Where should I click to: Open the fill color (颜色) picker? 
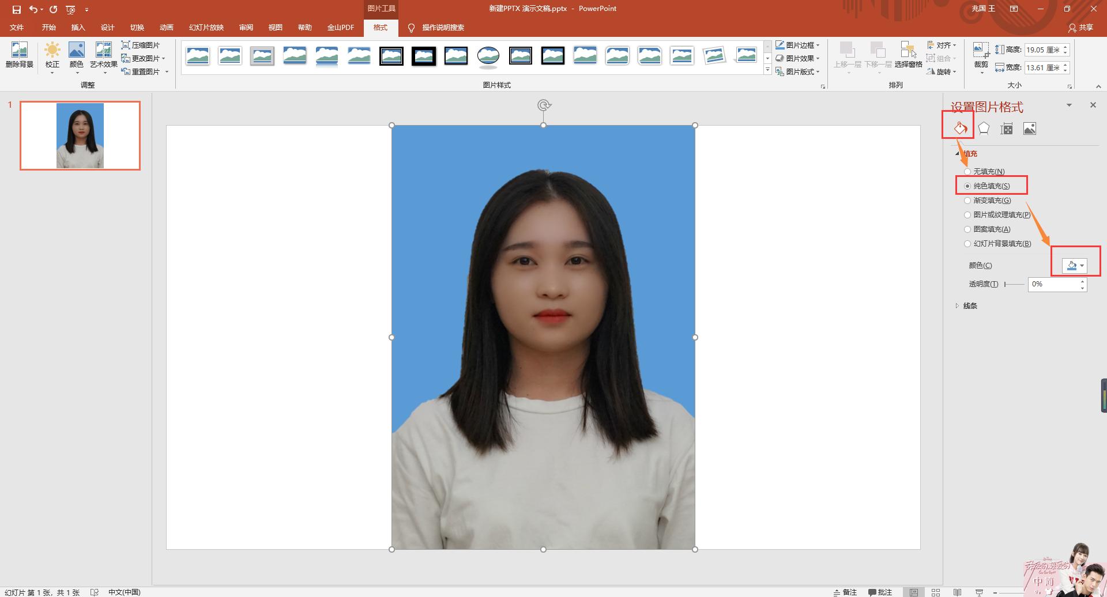pos(1075,266)
